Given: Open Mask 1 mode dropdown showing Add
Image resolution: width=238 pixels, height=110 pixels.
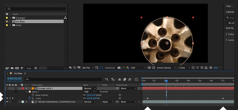Looking at the screenshot, I should point(90,92).
